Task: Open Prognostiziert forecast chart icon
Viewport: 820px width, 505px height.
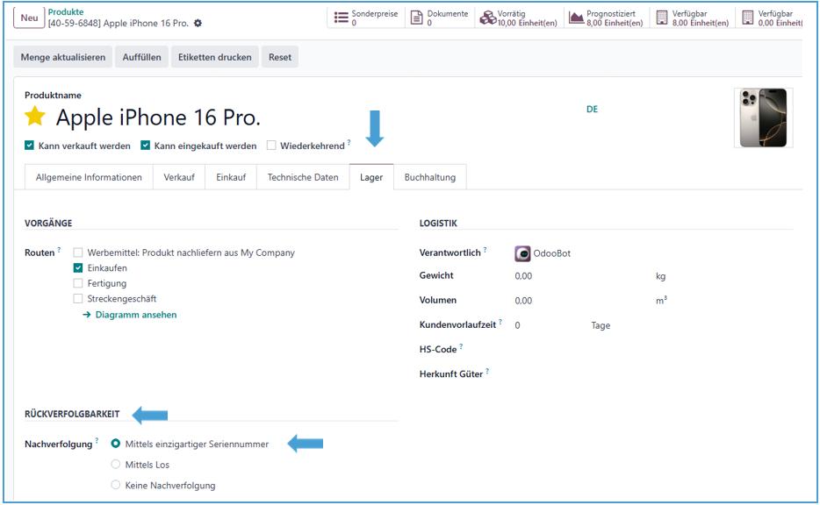Action: (576, 18)
